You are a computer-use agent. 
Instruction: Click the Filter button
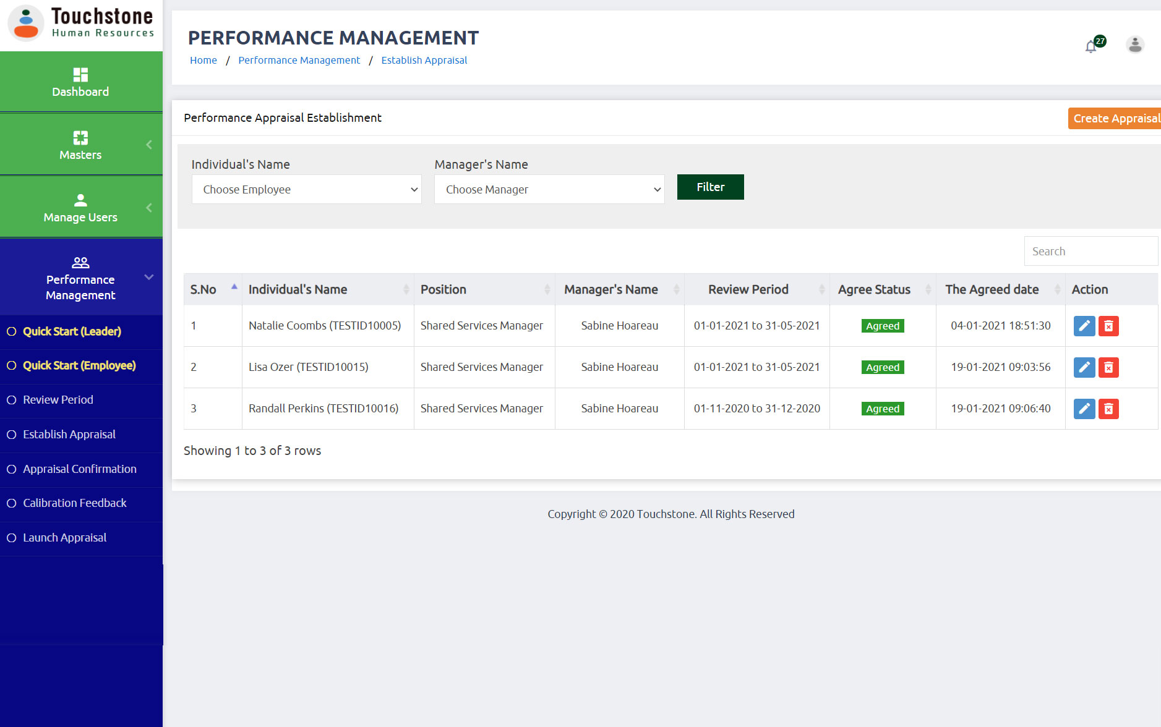[710, 187]
